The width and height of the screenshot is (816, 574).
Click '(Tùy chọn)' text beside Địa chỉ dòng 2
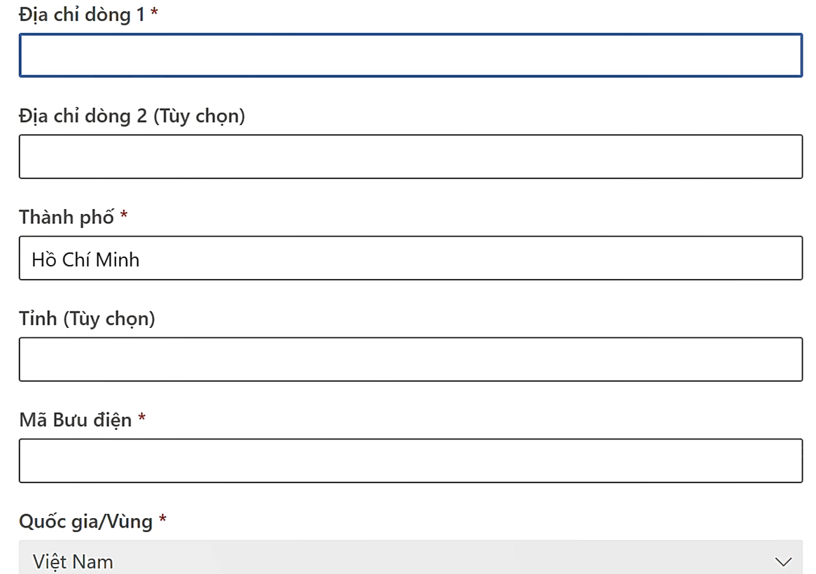[x=199, y=115]
